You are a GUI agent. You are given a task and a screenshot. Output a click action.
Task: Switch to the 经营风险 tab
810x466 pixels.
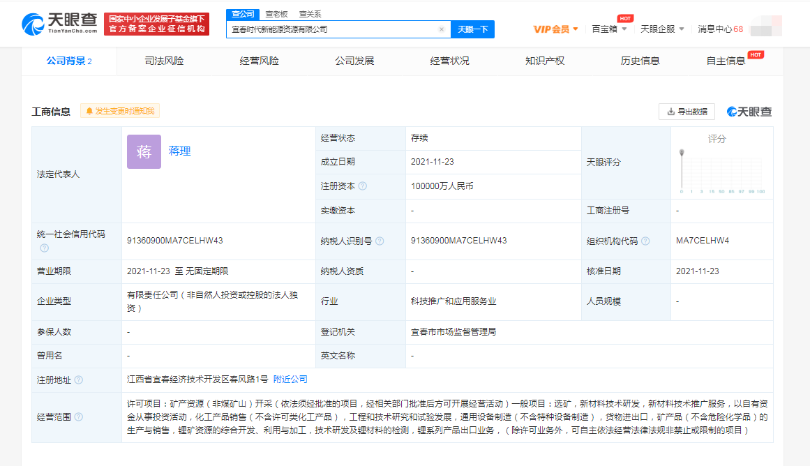pos(260,61)
